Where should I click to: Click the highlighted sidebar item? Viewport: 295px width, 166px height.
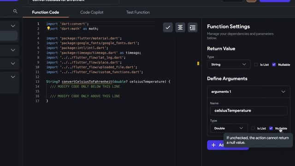click(9, 36)
